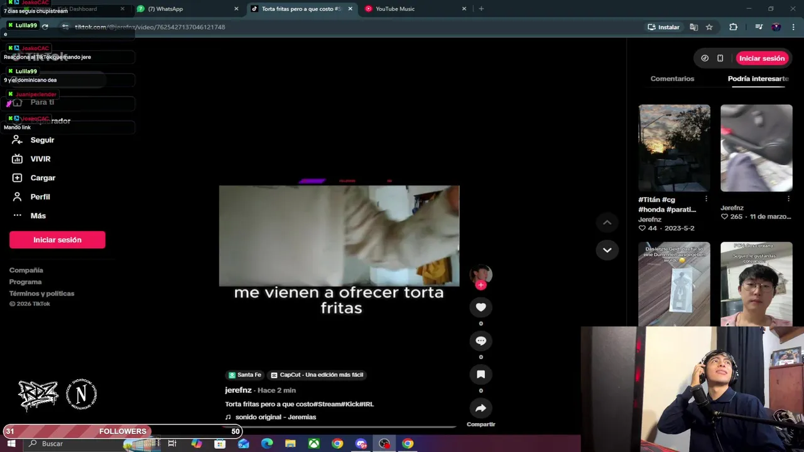Open the VIVIR live icon in sidebar

pyautogui.click(x=18, y=159)
